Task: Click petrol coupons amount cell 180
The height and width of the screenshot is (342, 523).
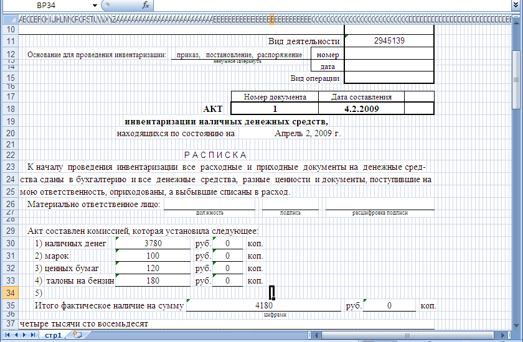Action: [x=153, y=280]
